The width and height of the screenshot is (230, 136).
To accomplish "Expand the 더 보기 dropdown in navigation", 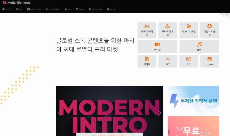I will coord(111,9).
